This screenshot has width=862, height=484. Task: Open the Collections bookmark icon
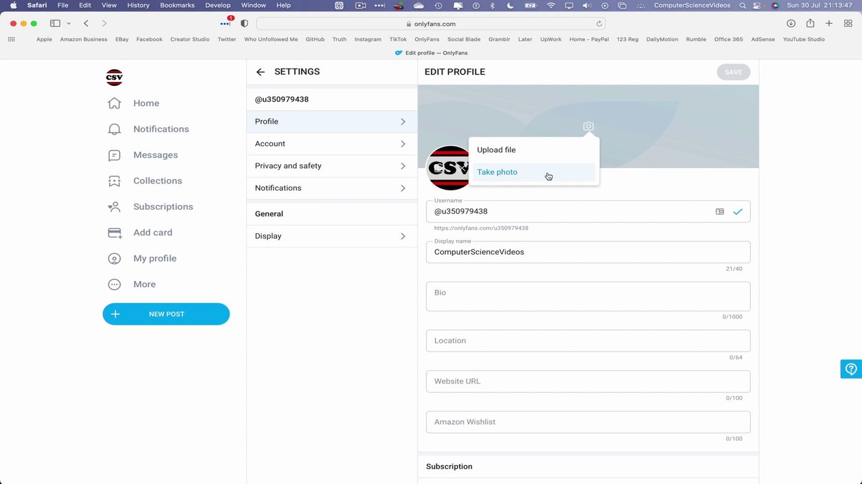[114, 181]
